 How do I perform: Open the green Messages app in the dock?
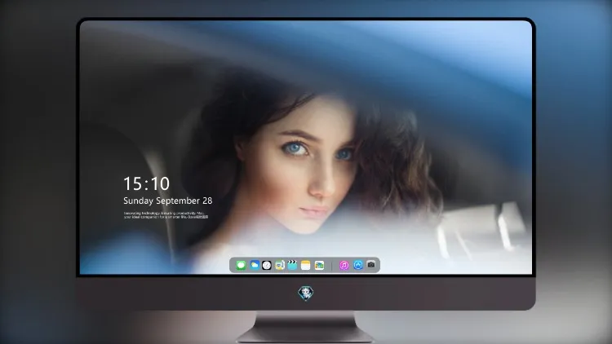241,265
